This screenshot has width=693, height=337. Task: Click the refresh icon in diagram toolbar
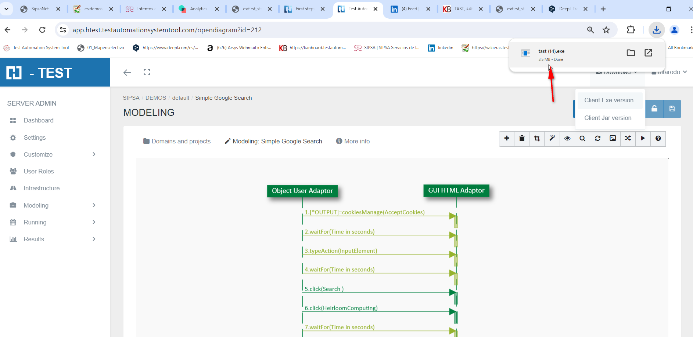coord(597,139)
